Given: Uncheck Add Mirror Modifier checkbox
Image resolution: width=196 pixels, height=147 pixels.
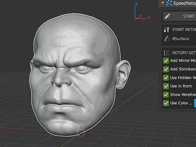Looking at the screenshot, I should [x=166, y=61].
